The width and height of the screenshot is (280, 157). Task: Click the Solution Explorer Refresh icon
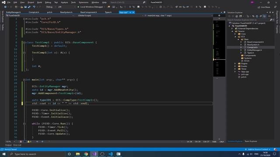click(257, 16)
